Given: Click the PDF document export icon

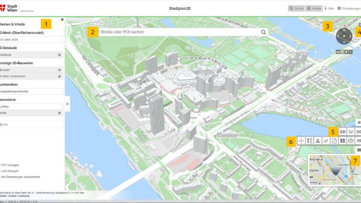Looking at the screenshot, I should [x=334, y=141].
